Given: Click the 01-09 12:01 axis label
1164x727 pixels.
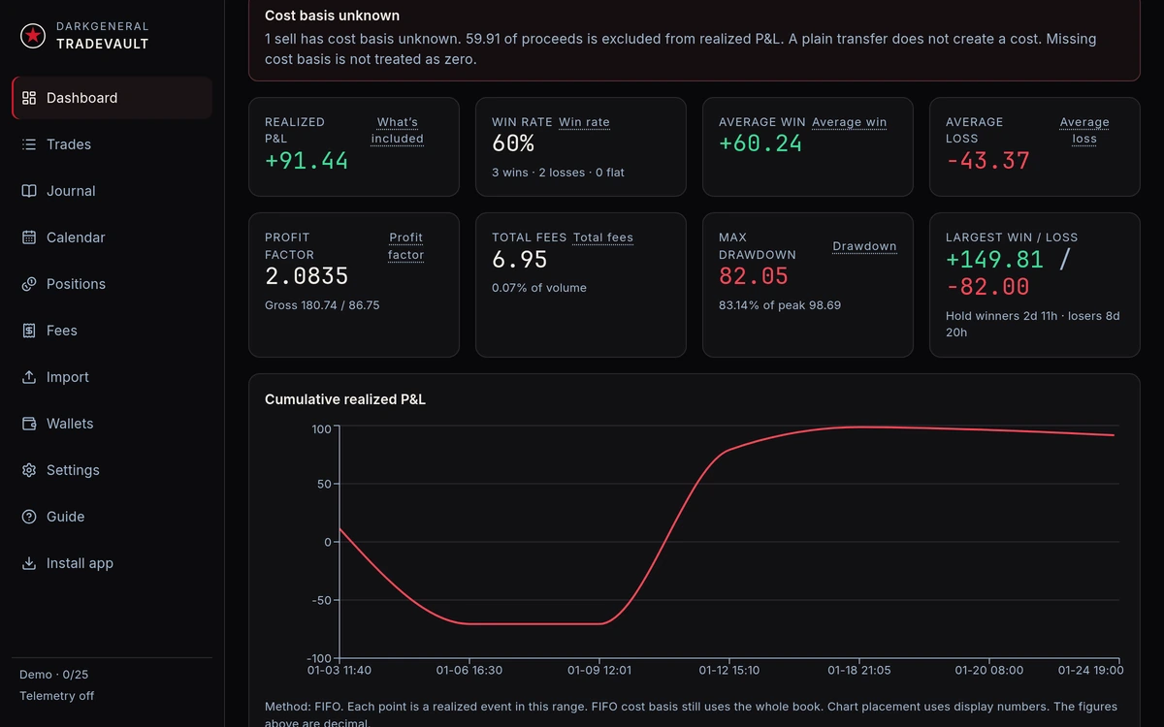Looking at the screenshot, I should click(599, 670).
